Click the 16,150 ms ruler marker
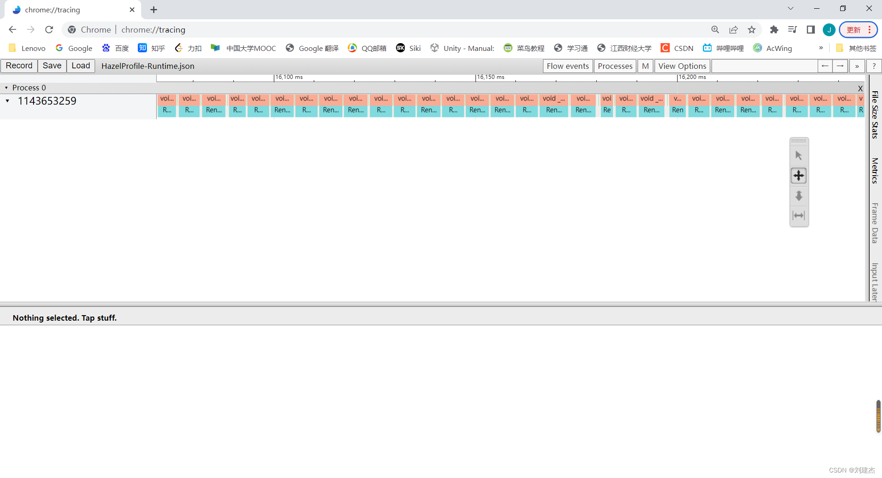Screen dimensions: 882x478 (491, 77)
